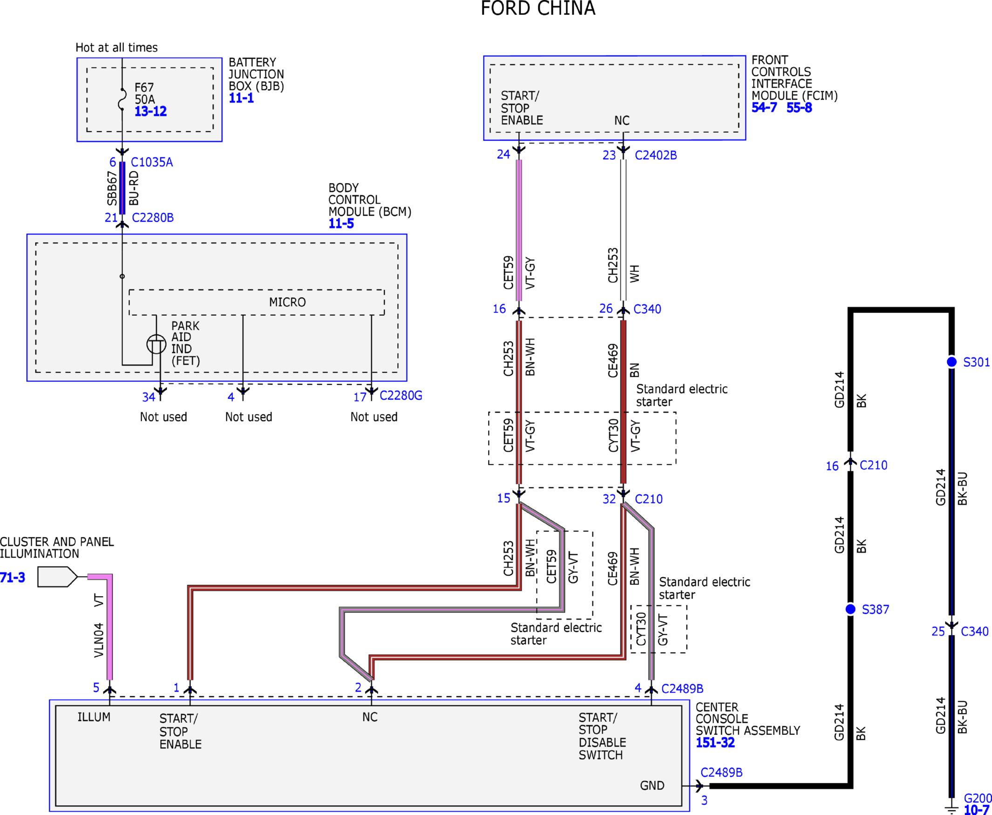The height and width of the screenshot is (815, 992).
Task: Select the S301 splice dot
Action: point(951,362)
